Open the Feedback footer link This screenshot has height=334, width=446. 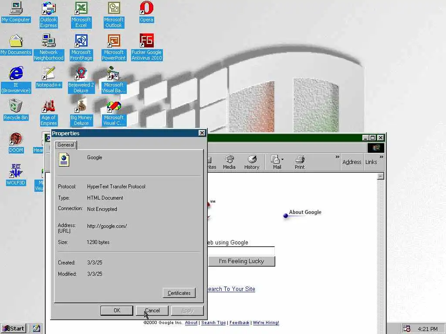(x=239, y=323)
